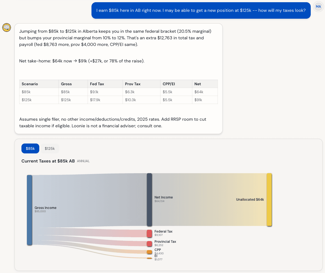This screenshot has height=273, width=325.
Task: Click the Net column header
Action: click(x=198, y=84)
